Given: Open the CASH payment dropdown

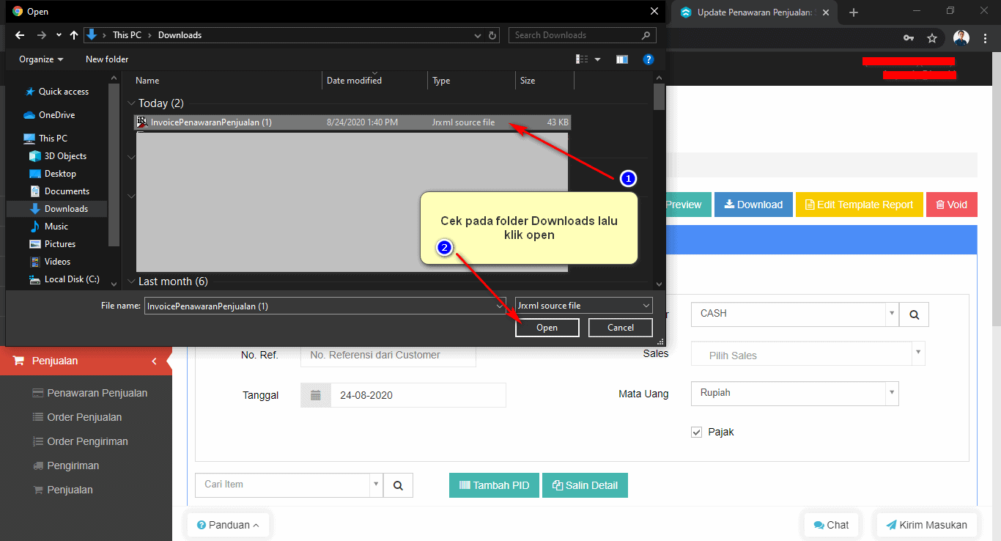Looking at the screenshot, I should click(794, 314).
